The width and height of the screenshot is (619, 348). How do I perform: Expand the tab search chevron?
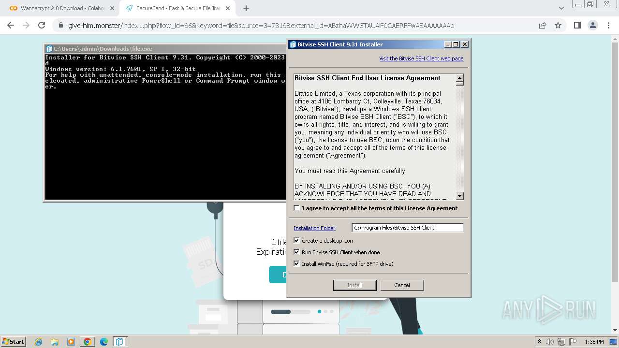tap(561, 8)
